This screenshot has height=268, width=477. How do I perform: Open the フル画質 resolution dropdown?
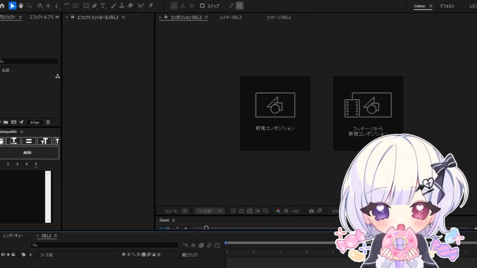pos(209,211)
